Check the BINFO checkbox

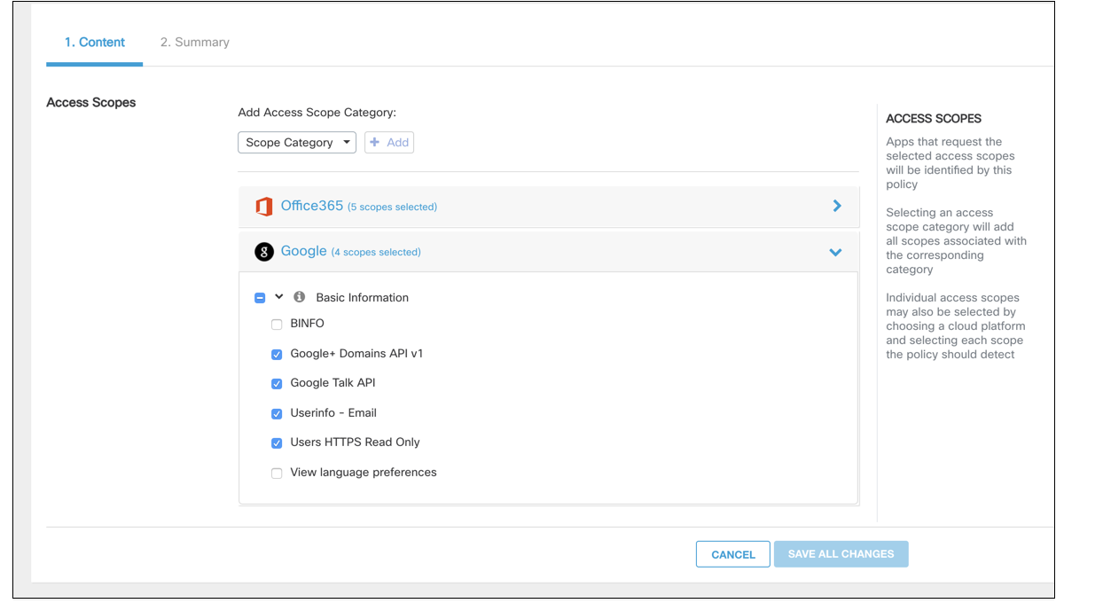(x=277, y=325)
